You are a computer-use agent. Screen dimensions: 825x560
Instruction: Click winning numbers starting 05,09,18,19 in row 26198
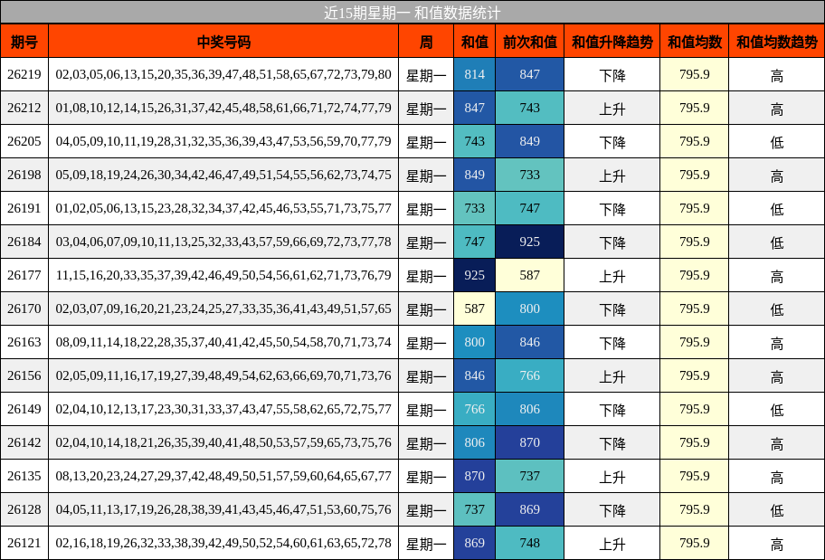click(223, 175)
